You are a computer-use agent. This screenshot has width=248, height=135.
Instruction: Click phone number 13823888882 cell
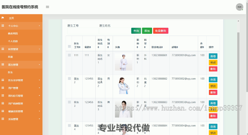point(159,78)
